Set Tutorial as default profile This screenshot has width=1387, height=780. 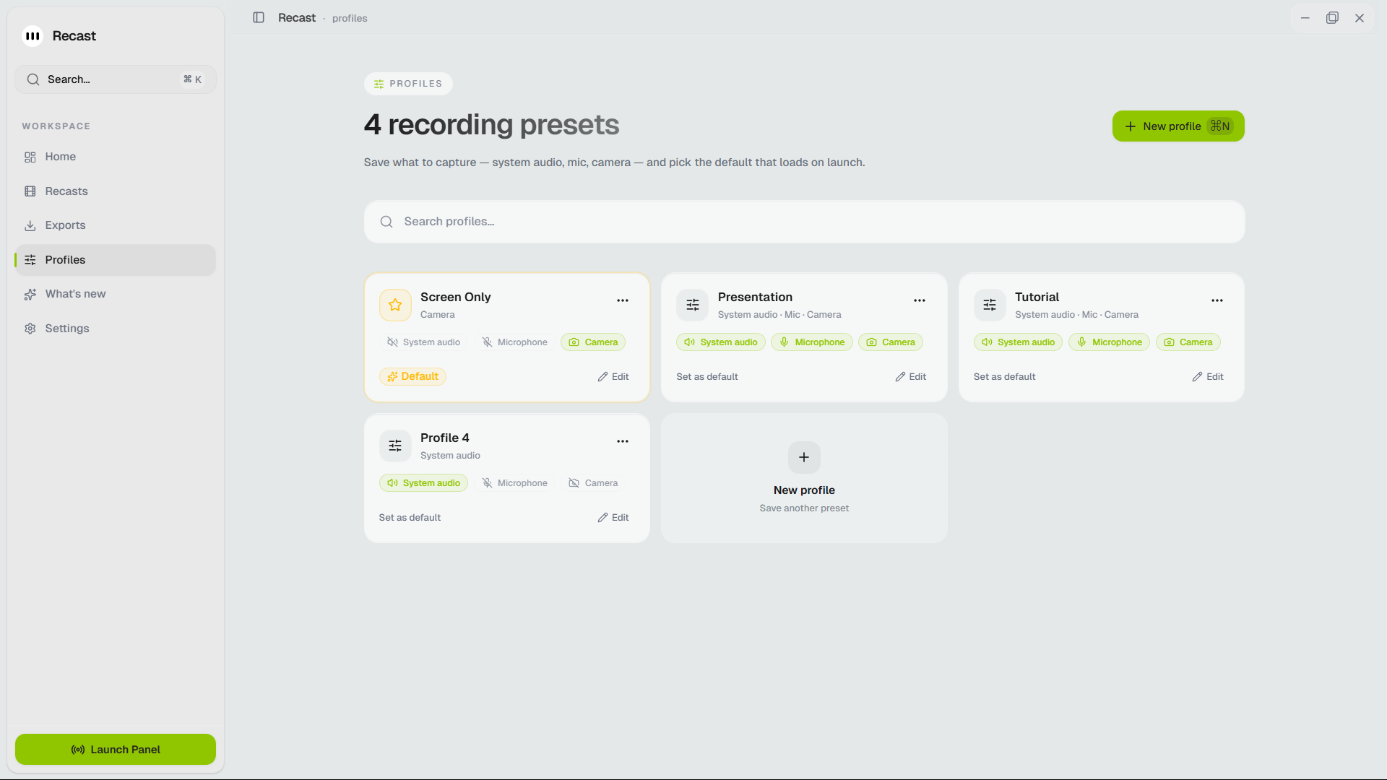1004,377
